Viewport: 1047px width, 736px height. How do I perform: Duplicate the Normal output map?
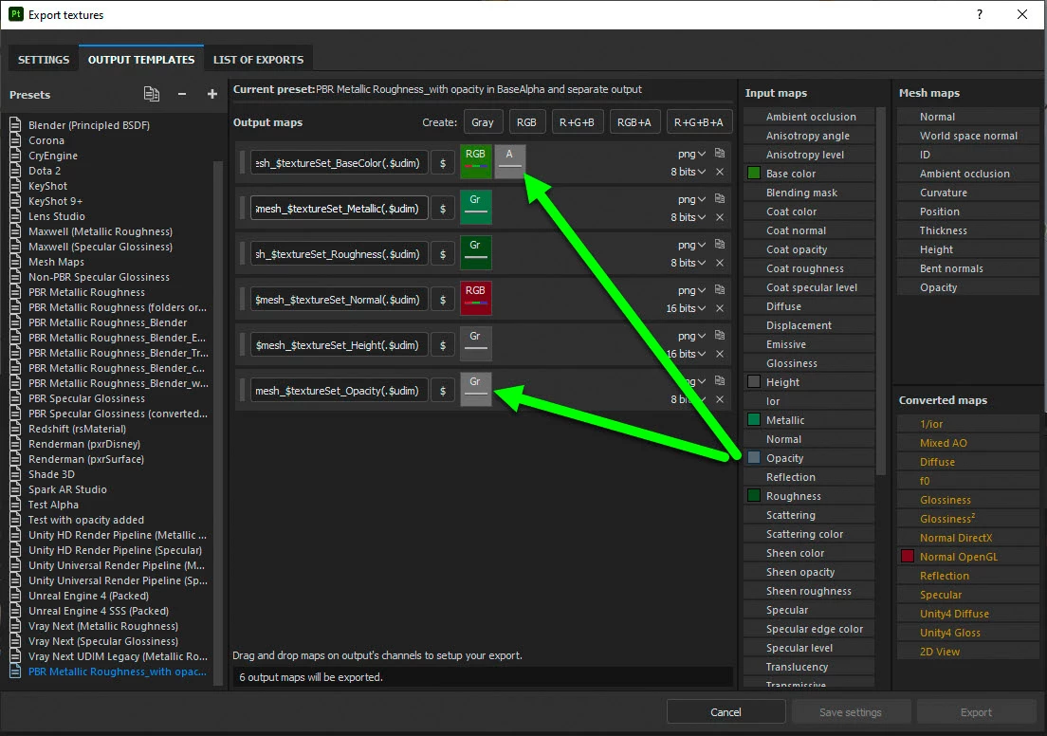[x=719, y=290]
